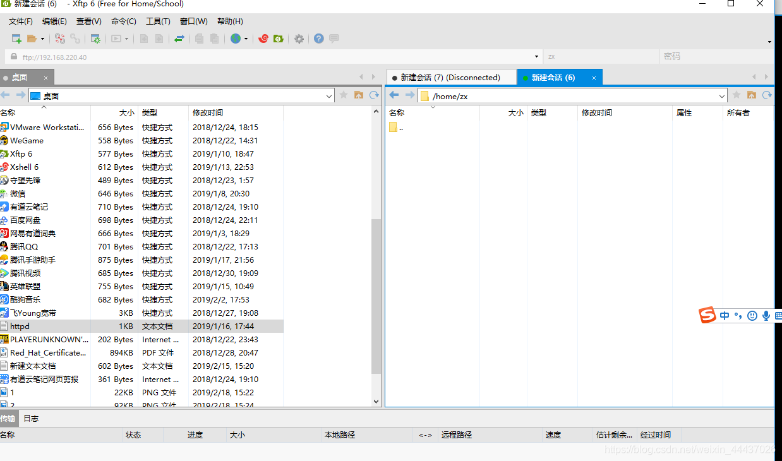Close the local 桌面 tab
The image size is (782, 461).
[x=45, y=78]
